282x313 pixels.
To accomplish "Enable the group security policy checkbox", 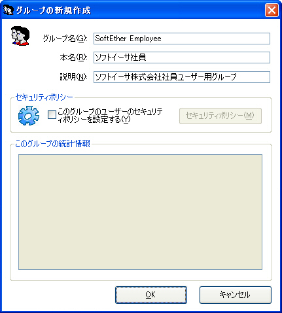I will coord(52,115).
